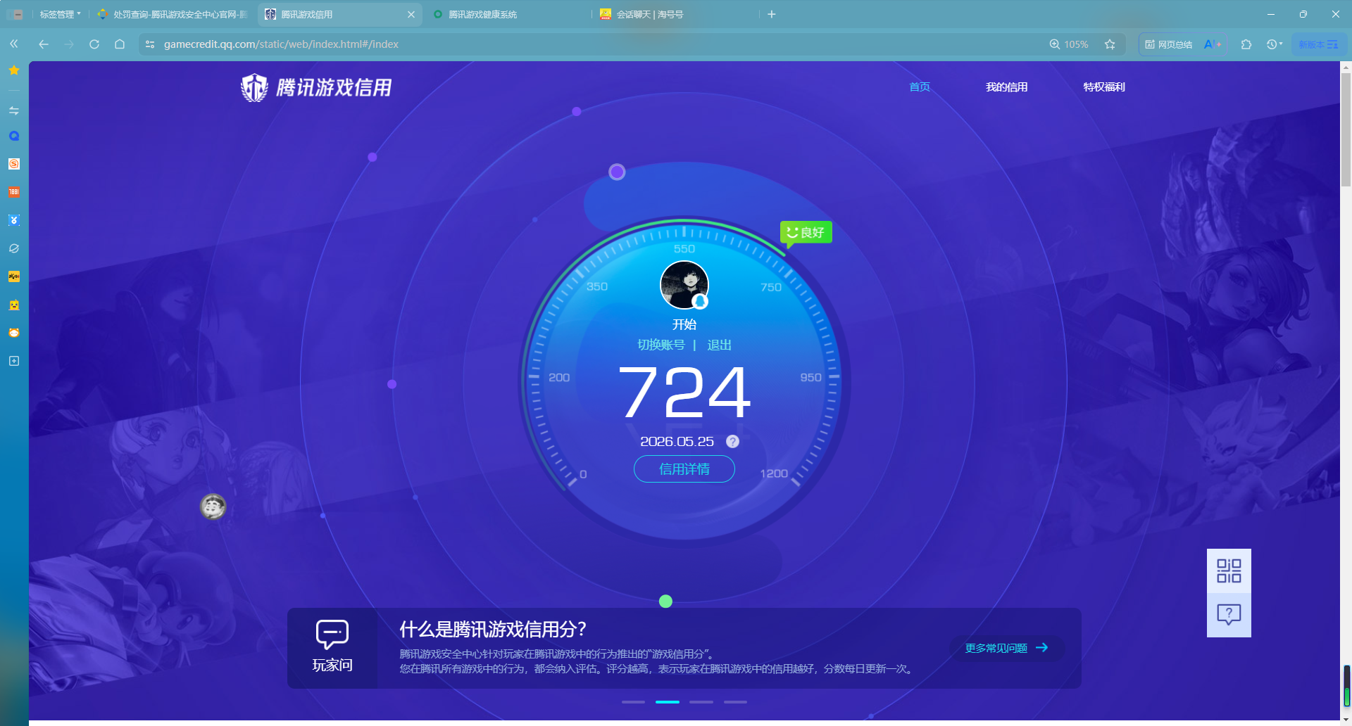Click the sidebar swap arrows icon
The height and width of the screenshot is (726, 1352).
tap(14, 110)
